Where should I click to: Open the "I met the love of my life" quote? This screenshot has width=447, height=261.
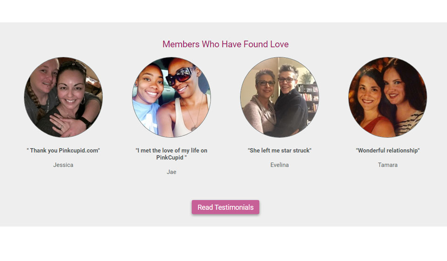pyautogui.click(x=171, y=154)
